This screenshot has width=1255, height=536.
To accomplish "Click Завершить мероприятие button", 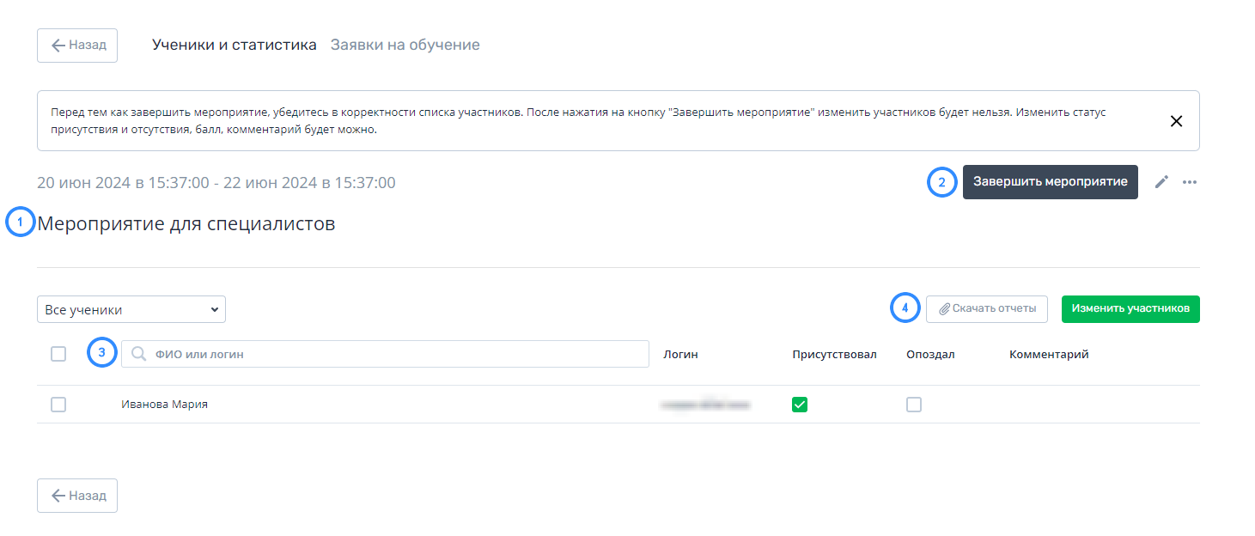I will tap(1051, 182).
